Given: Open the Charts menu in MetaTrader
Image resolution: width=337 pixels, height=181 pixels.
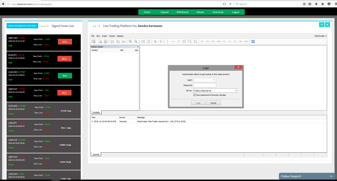Looking at the screenshot, I should point(112,36).
